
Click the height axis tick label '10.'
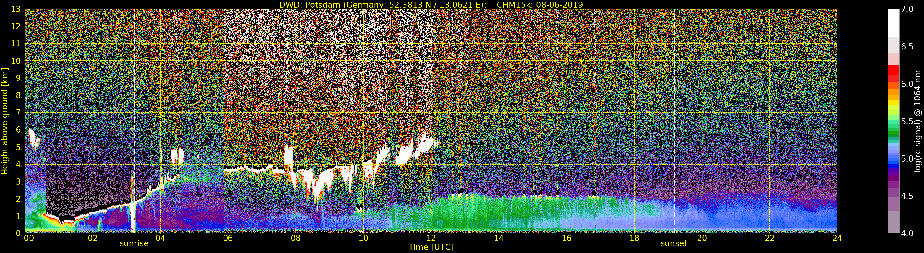[17, 61]
